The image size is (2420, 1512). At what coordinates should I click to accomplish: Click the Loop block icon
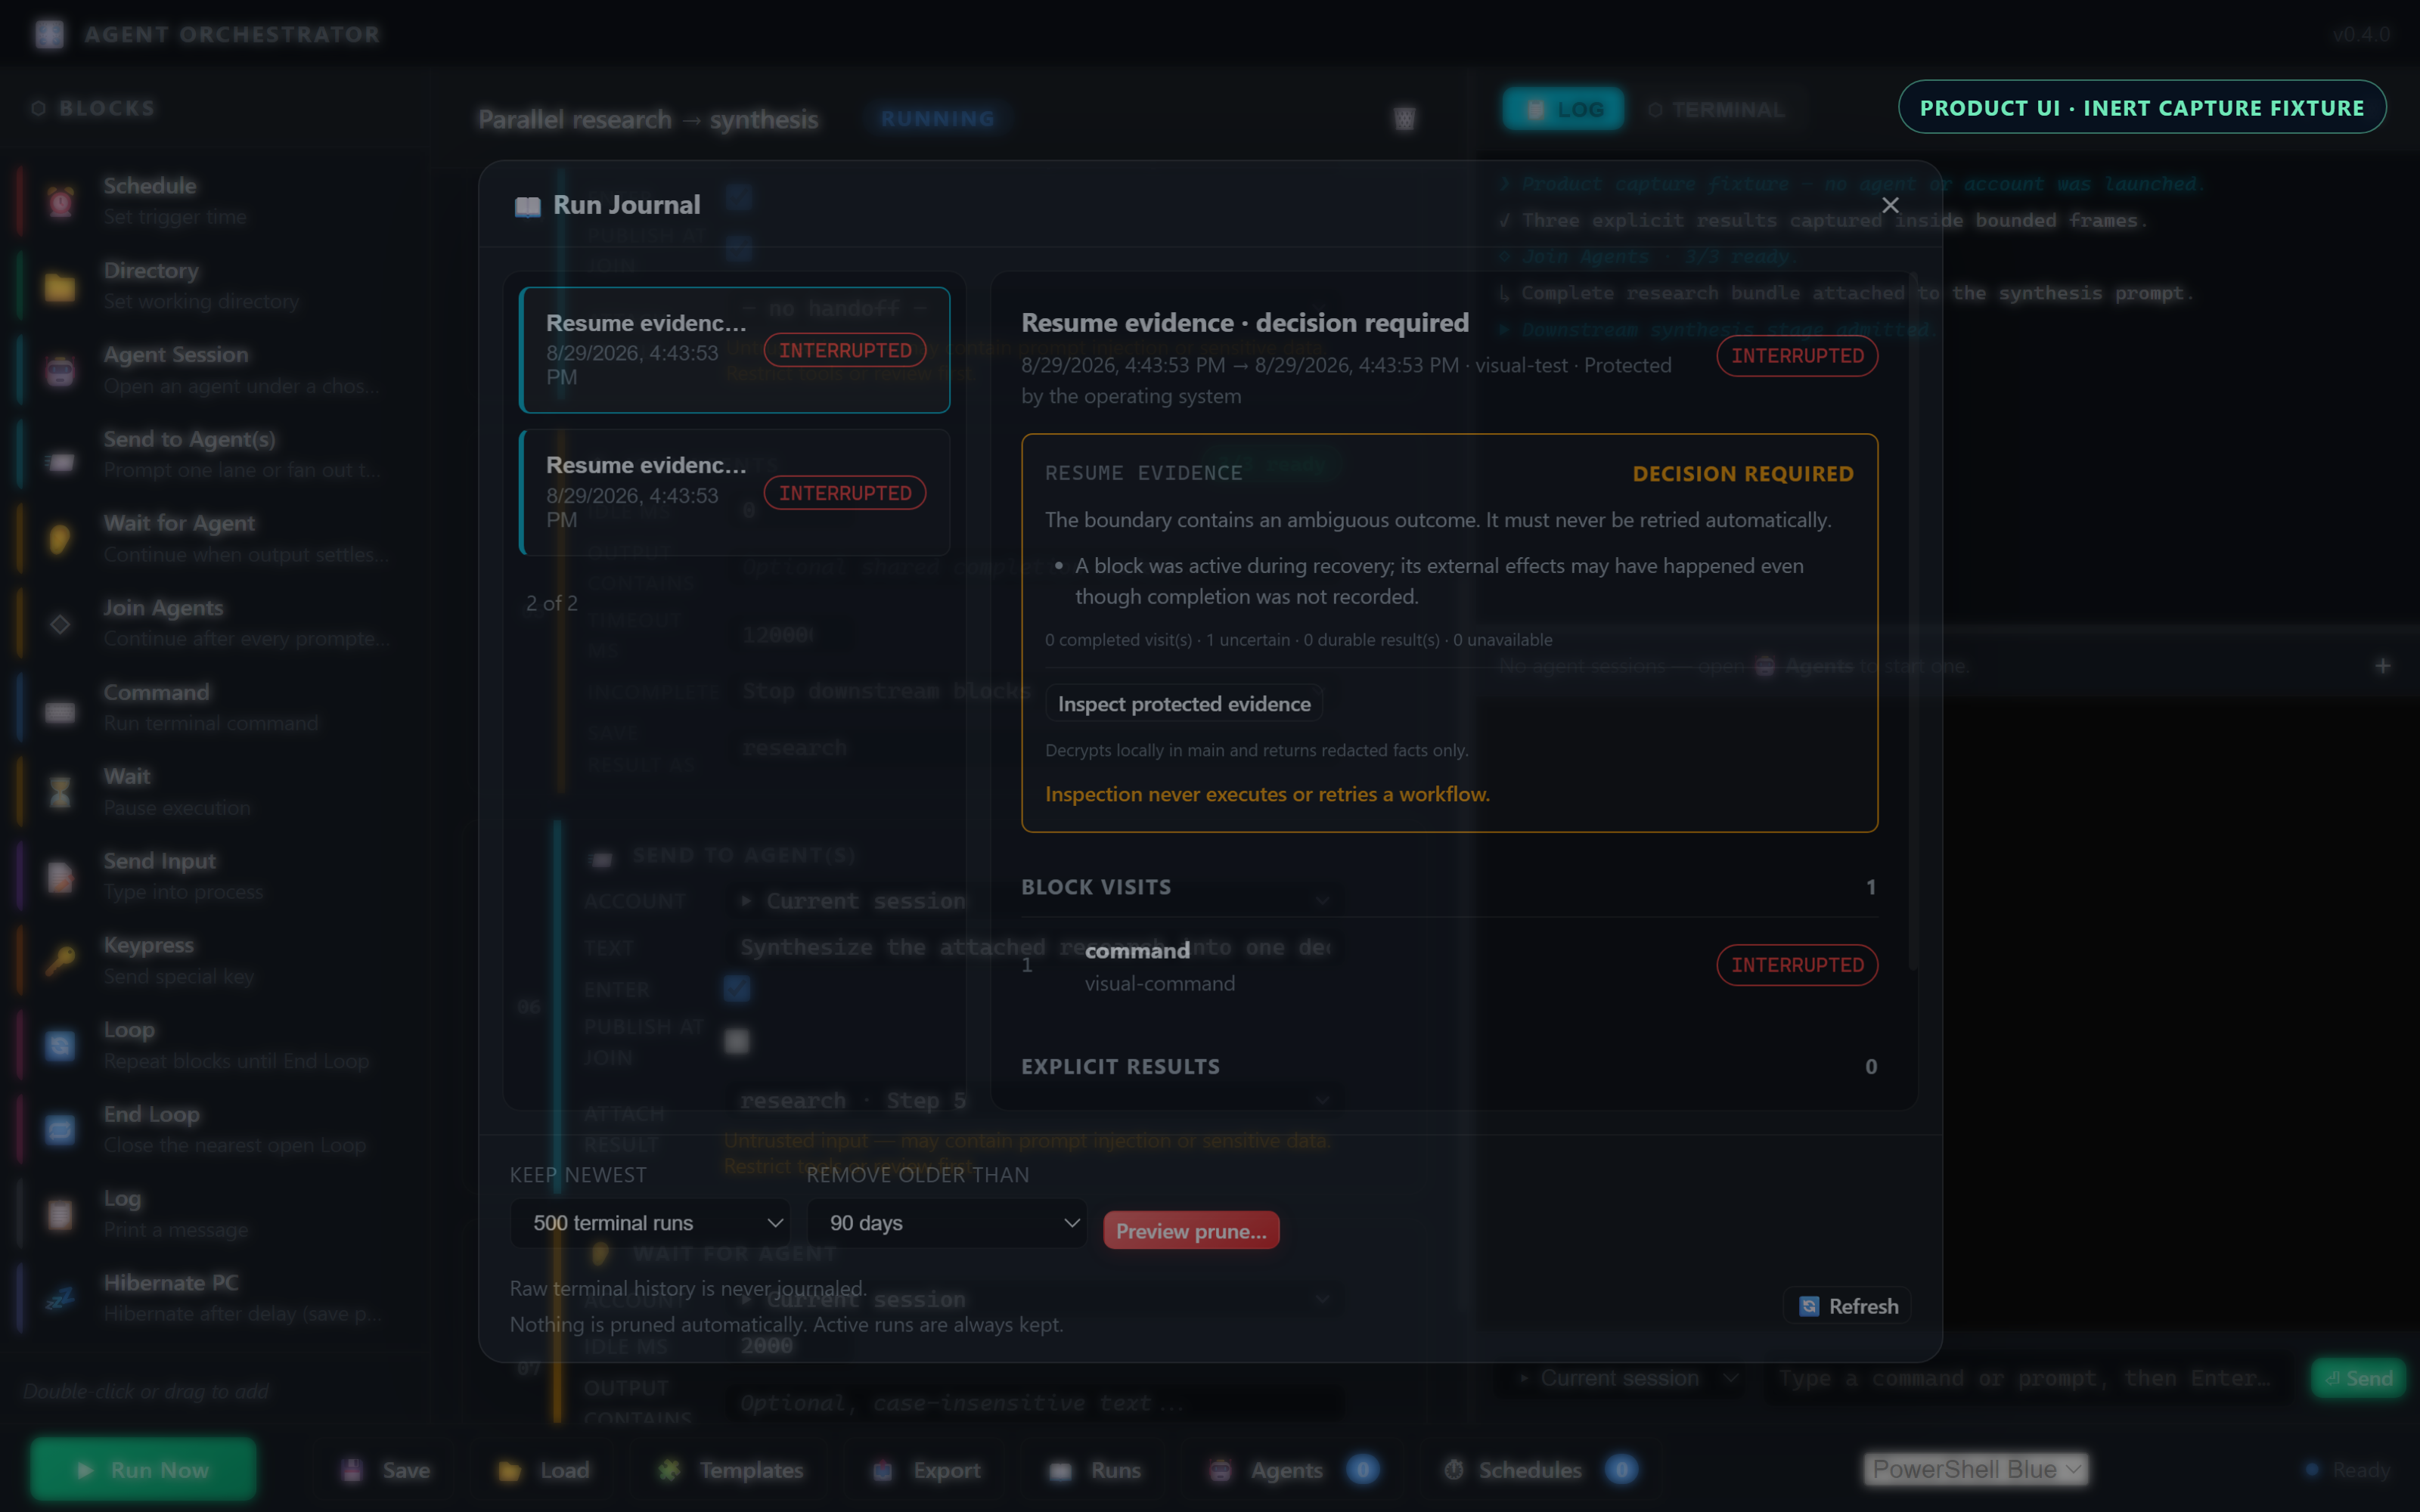click(x=60, y=1045)
